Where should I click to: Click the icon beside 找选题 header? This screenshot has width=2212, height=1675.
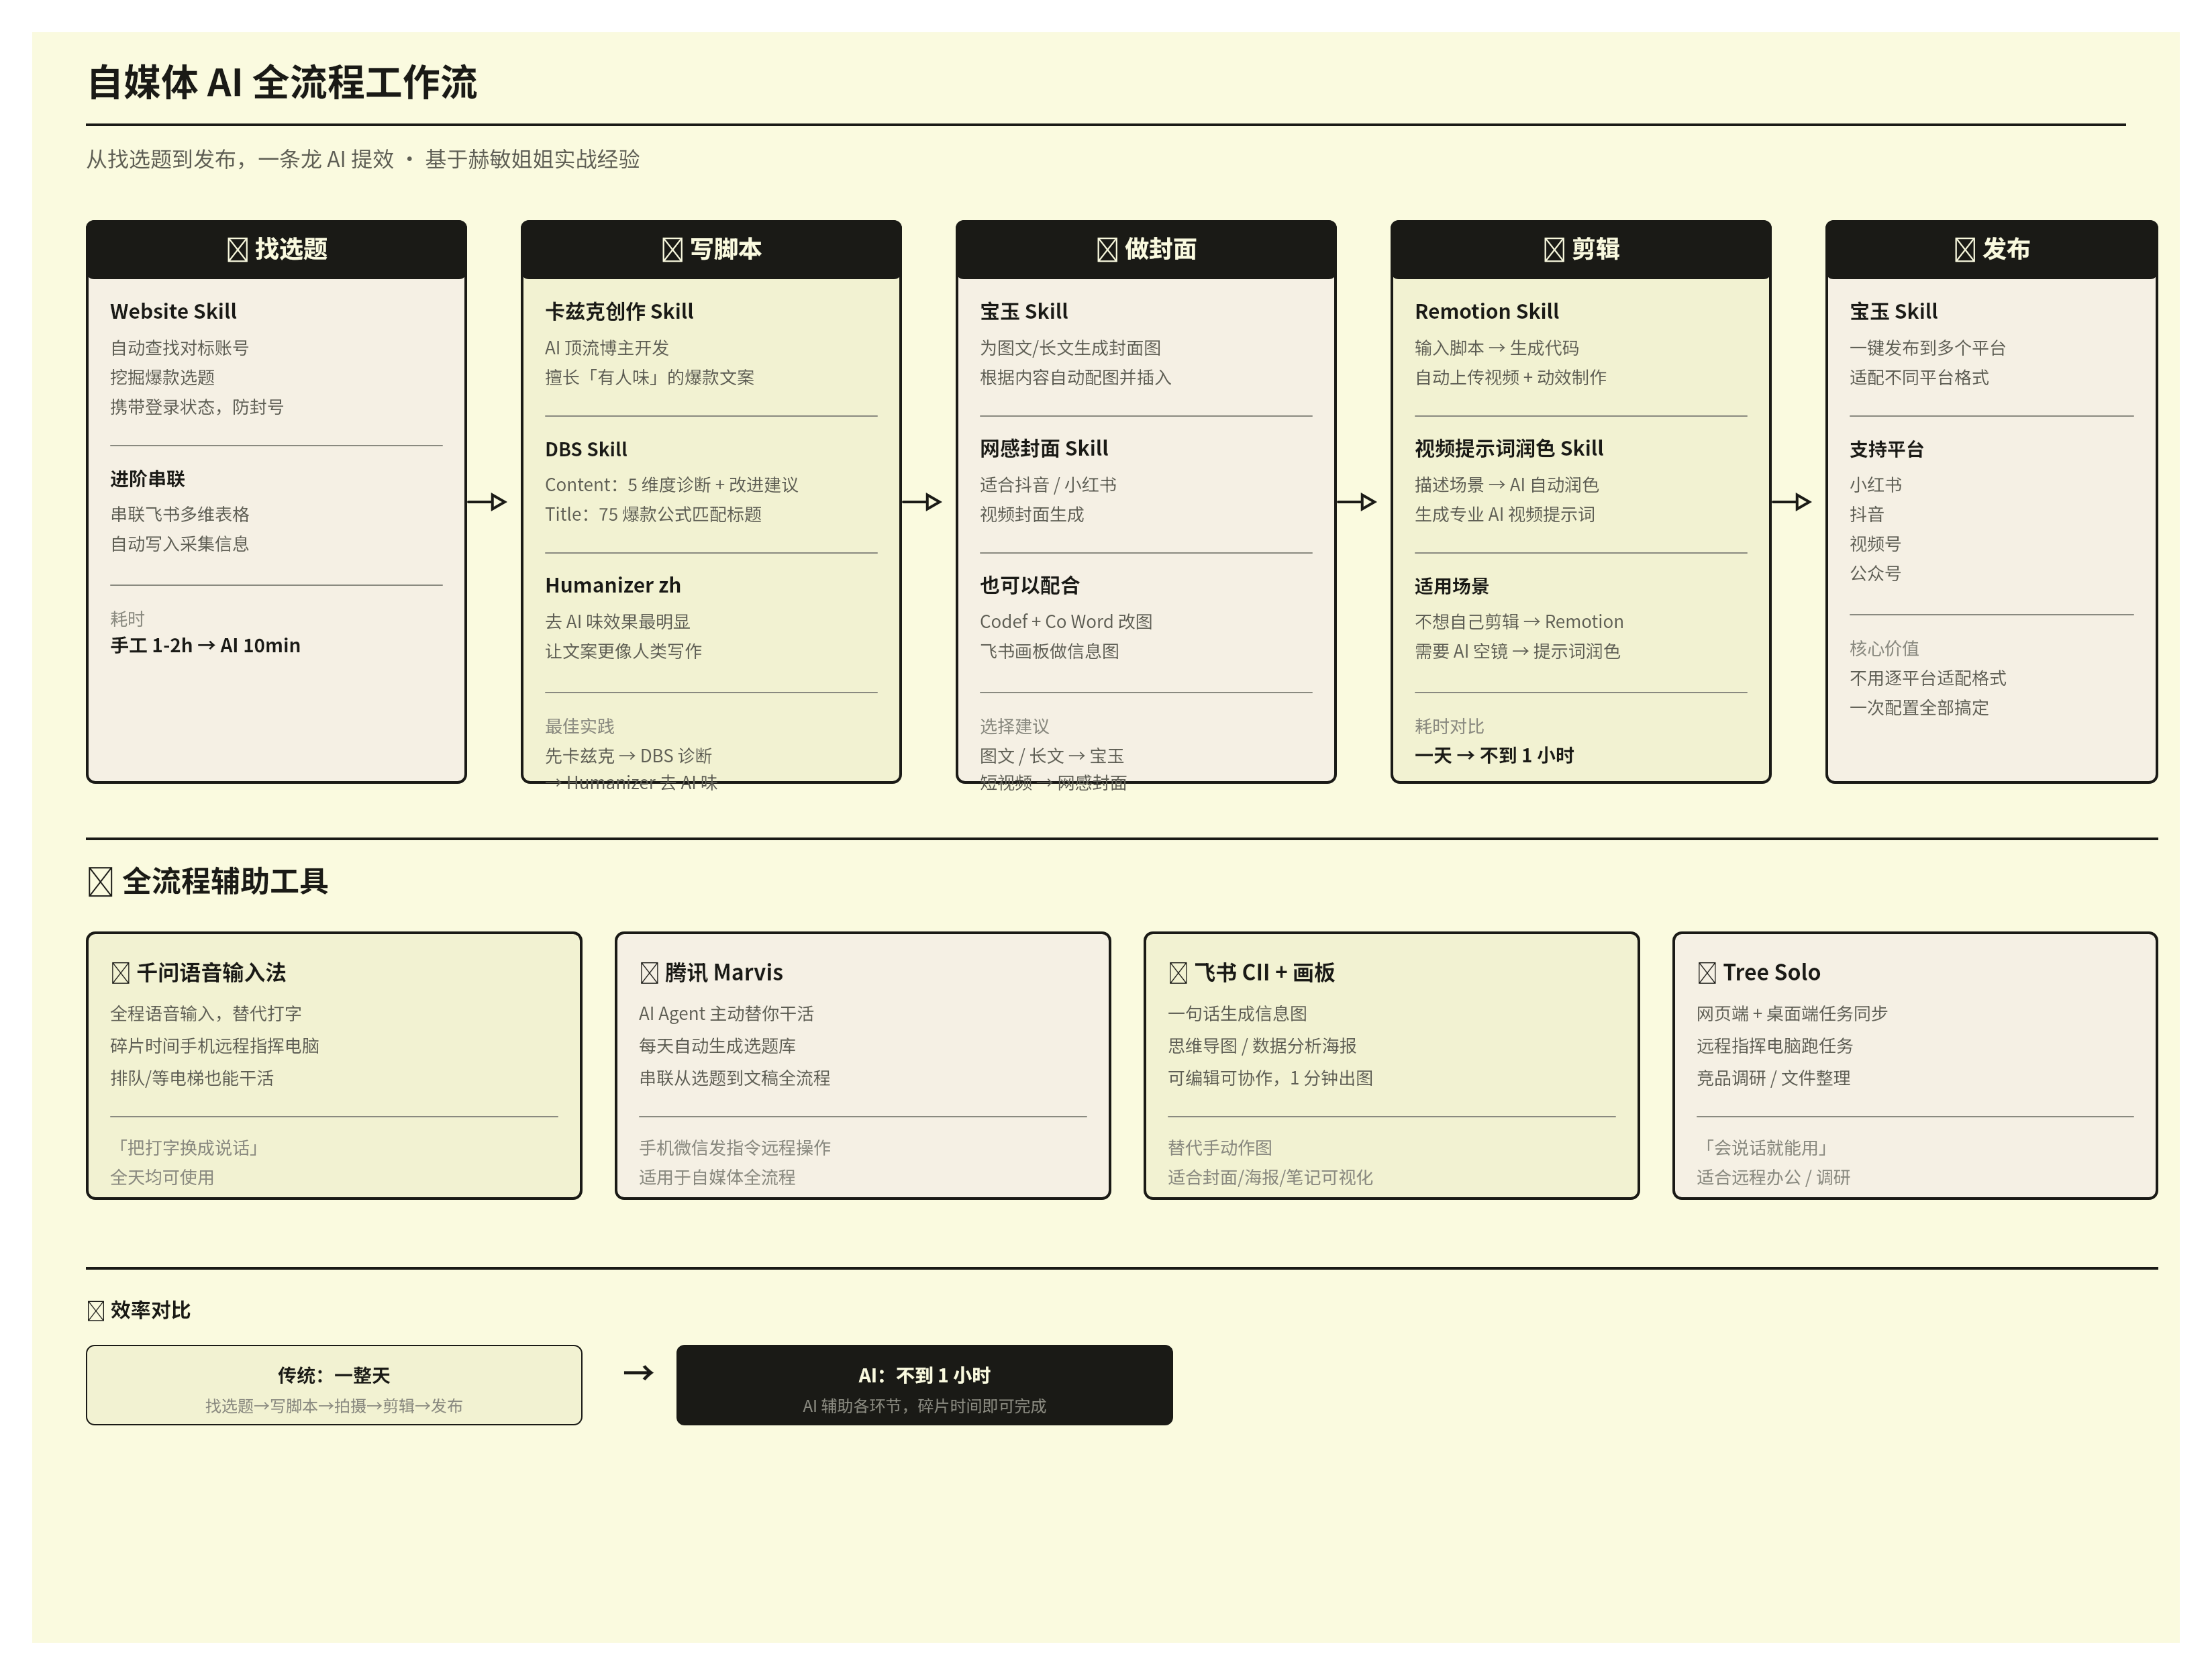tap(237, 250)
